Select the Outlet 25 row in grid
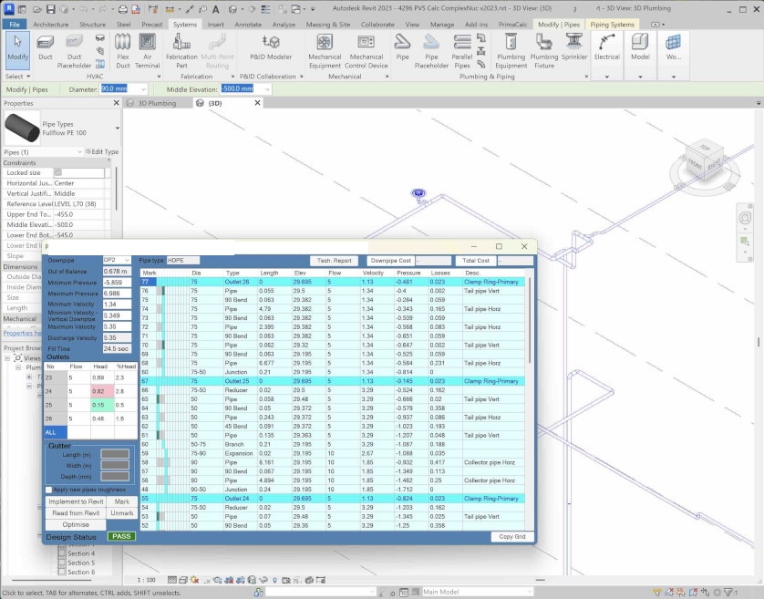764x599 pixels. (333, 381)
